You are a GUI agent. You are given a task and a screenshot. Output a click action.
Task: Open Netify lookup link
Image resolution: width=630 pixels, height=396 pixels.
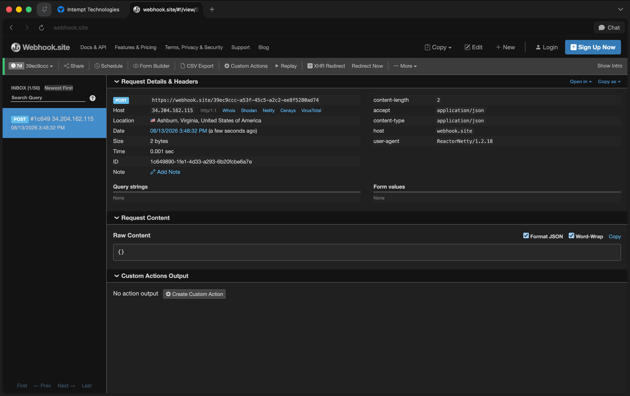coord(268,111)
